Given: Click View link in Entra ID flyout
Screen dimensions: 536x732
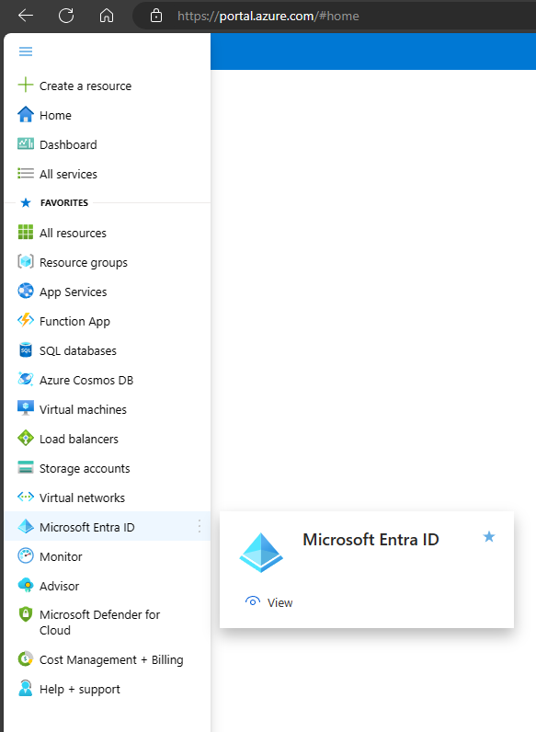Looking at the screenshot, I should click(x=279, y=602).
